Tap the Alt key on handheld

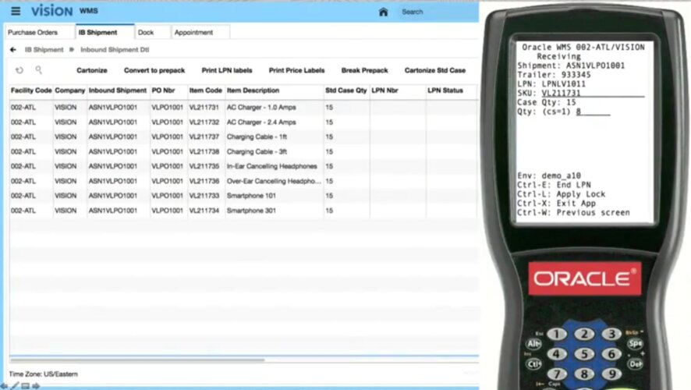[x=533, y=344]
